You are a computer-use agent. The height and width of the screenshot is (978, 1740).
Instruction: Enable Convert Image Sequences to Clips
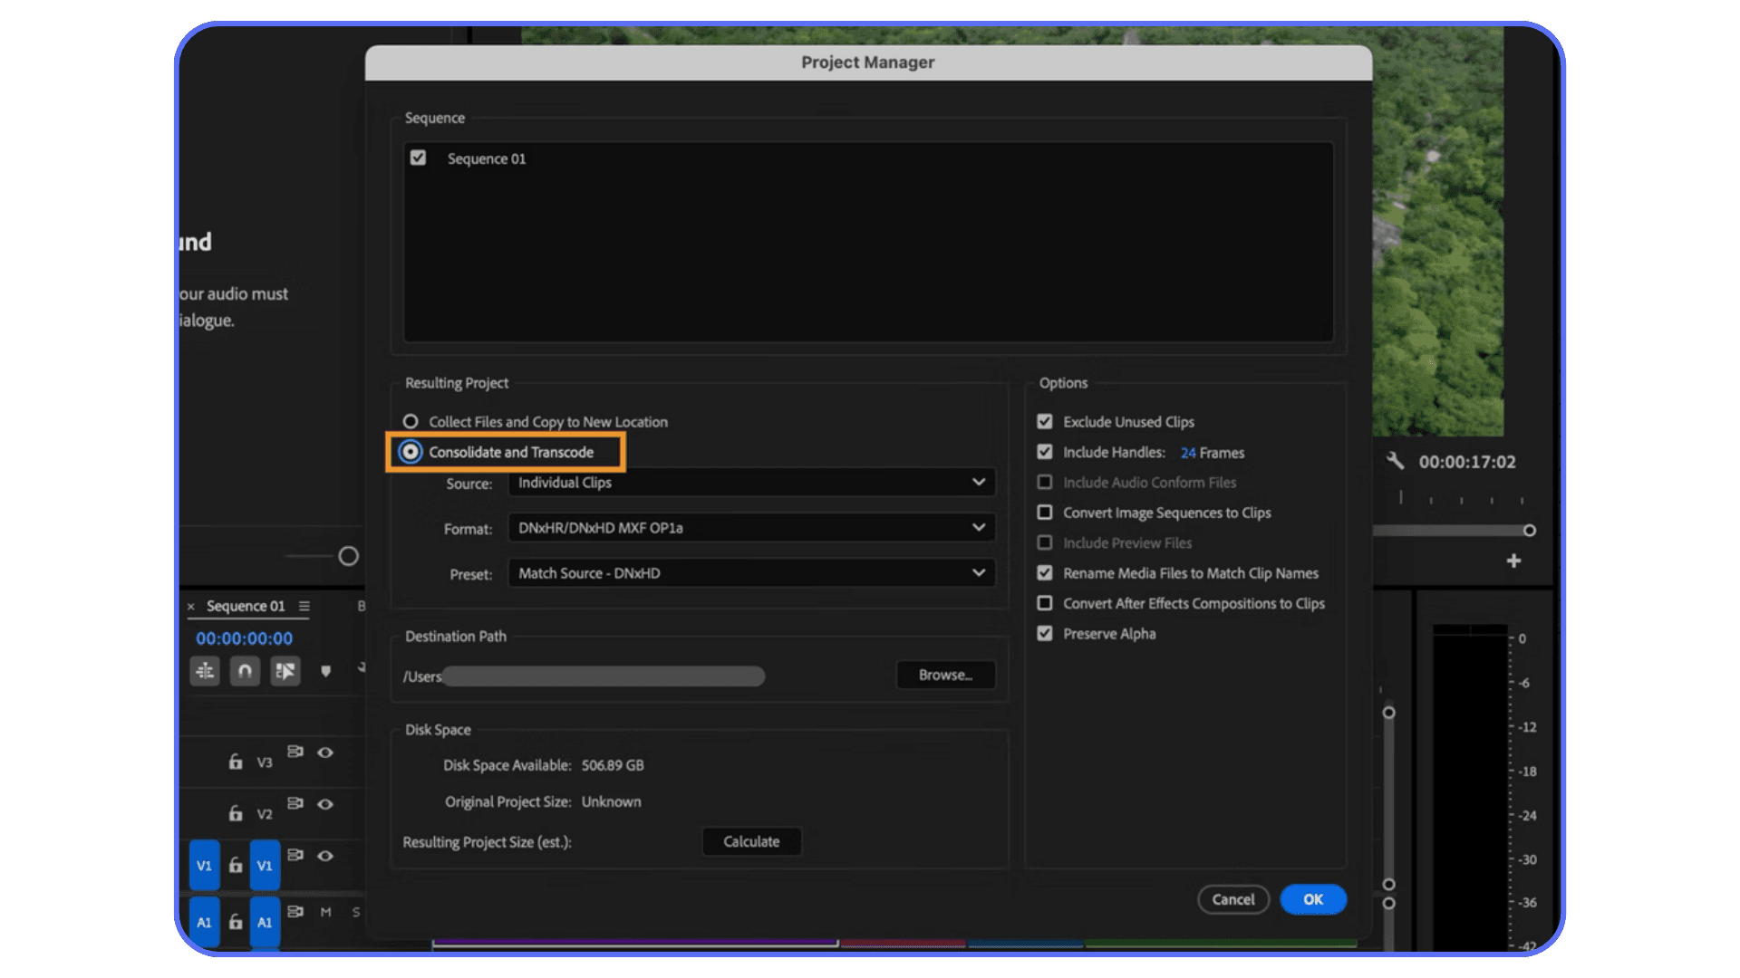pyautogui.click(x=1045, y=513)
